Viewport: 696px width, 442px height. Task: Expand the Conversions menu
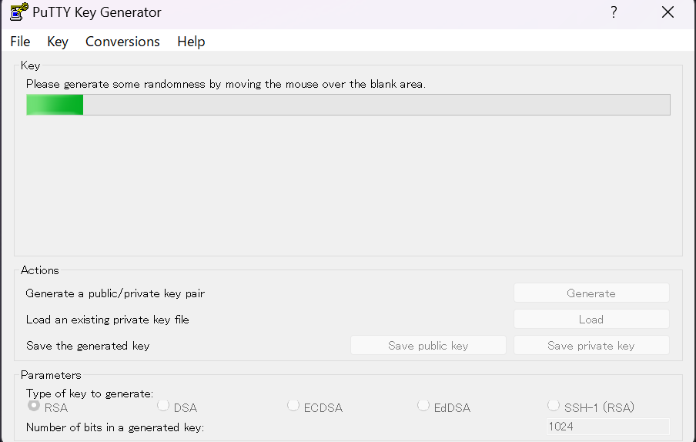122,42
